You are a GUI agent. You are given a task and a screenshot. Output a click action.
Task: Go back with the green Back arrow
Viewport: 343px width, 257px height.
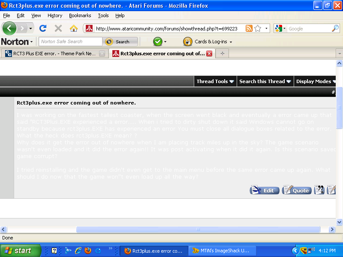click(9, 28)
